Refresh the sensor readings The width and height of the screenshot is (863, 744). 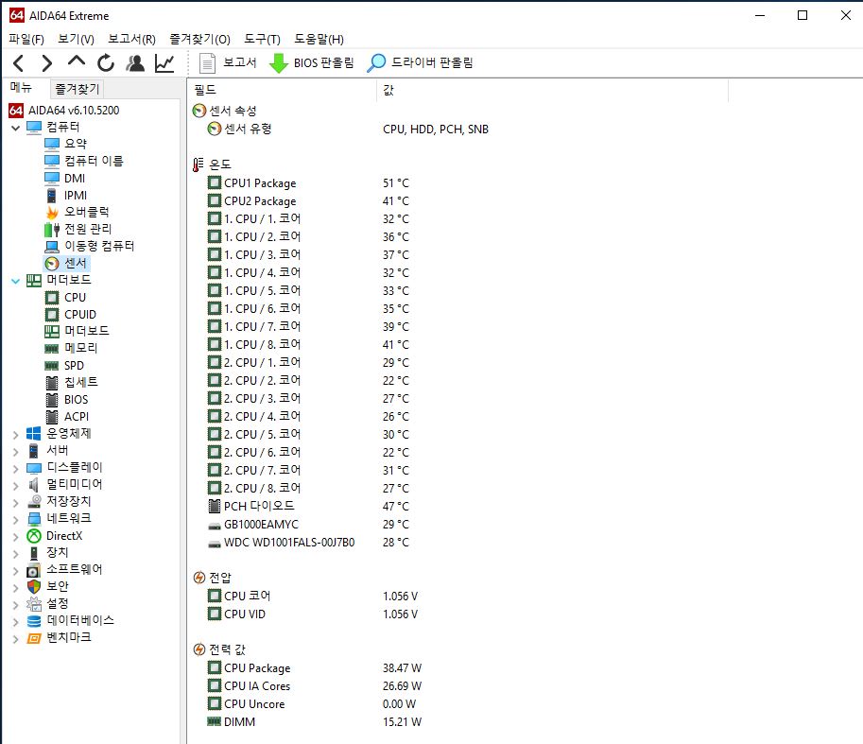(x=106, y=63)
